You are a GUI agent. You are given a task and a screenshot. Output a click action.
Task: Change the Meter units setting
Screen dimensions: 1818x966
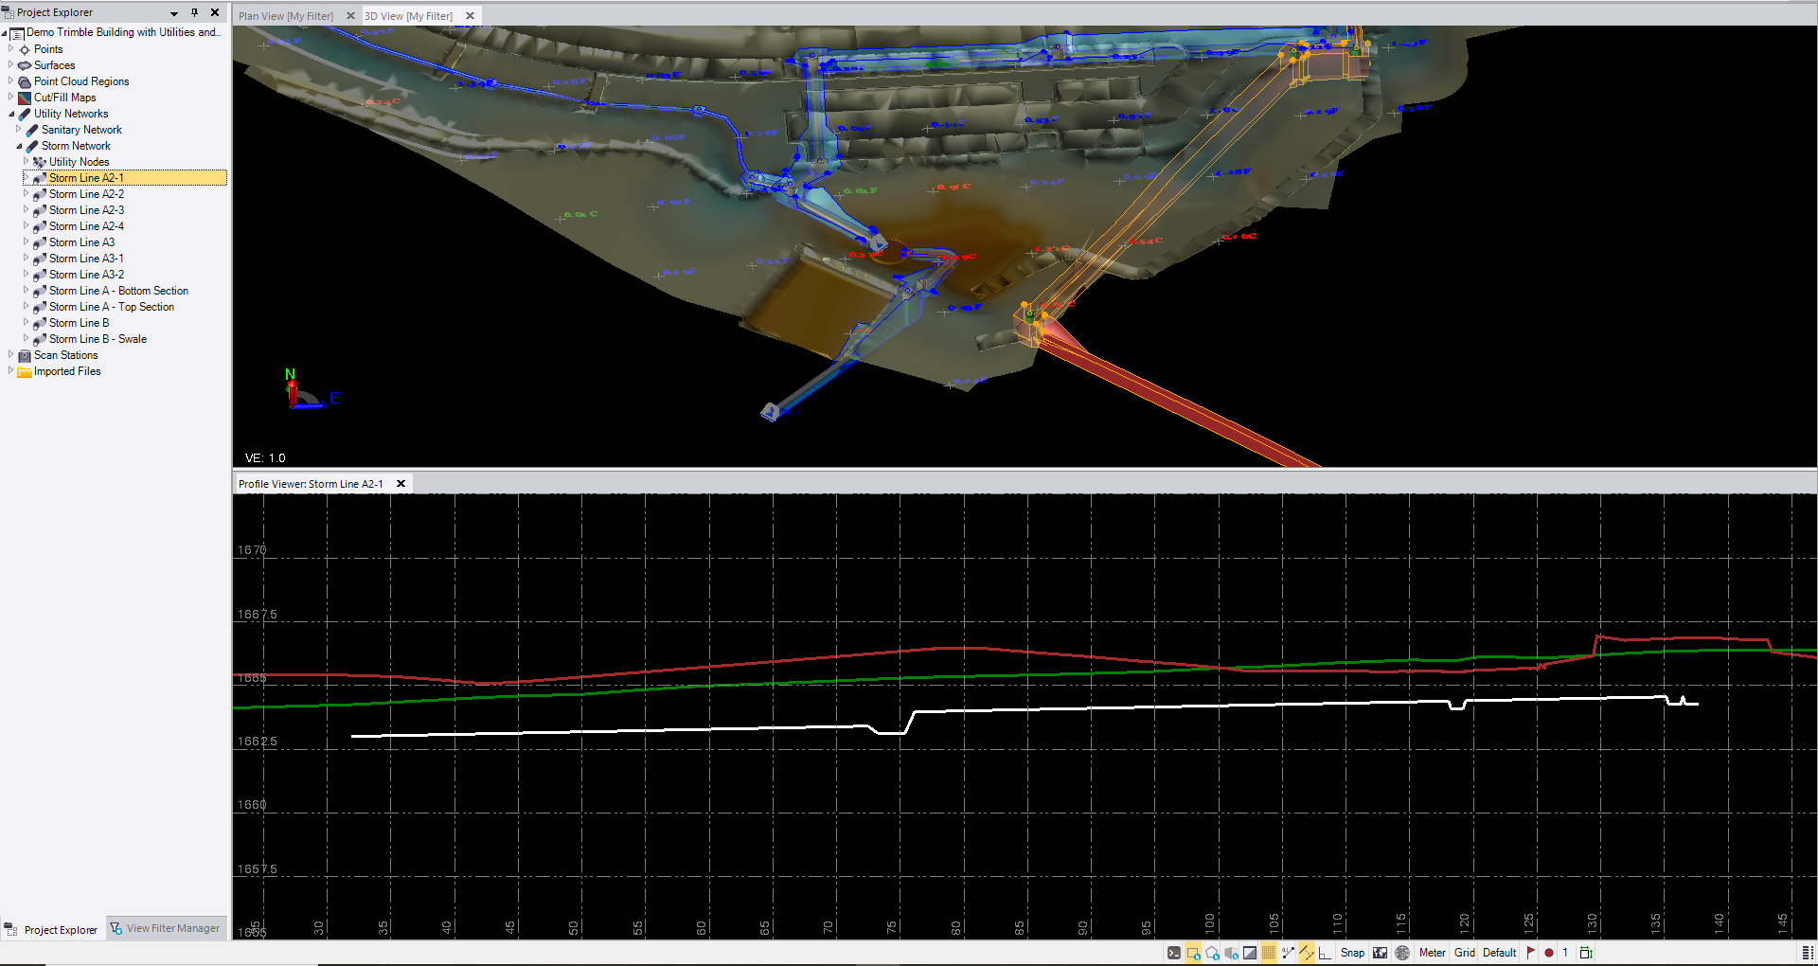(x=1432, y=953)
